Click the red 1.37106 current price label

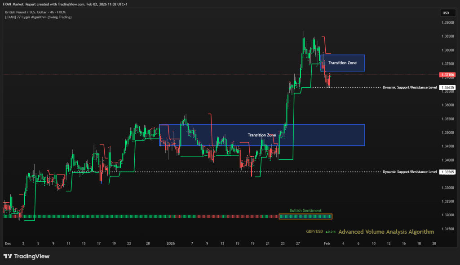pyautogui.click(x=448, y=75)
